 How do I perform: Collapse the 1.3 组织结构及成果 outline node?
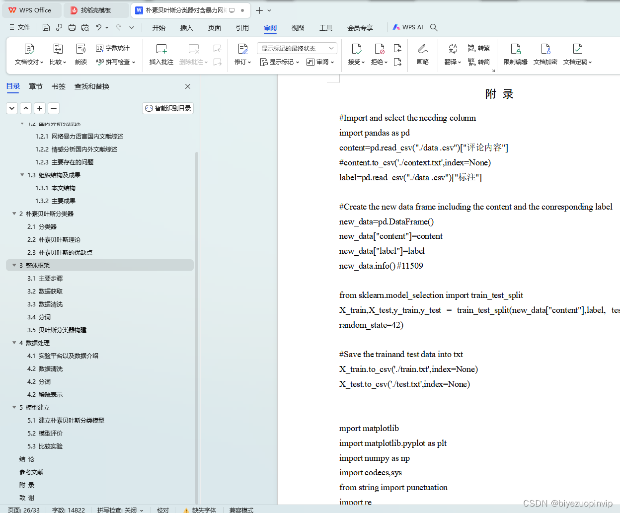click(22, 175)
